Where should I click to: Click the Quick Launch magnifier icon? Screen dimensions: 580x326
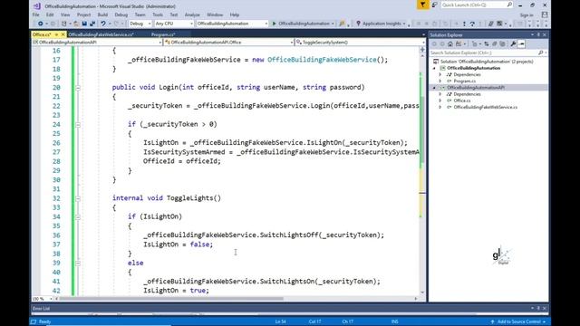tap(509, 5)
